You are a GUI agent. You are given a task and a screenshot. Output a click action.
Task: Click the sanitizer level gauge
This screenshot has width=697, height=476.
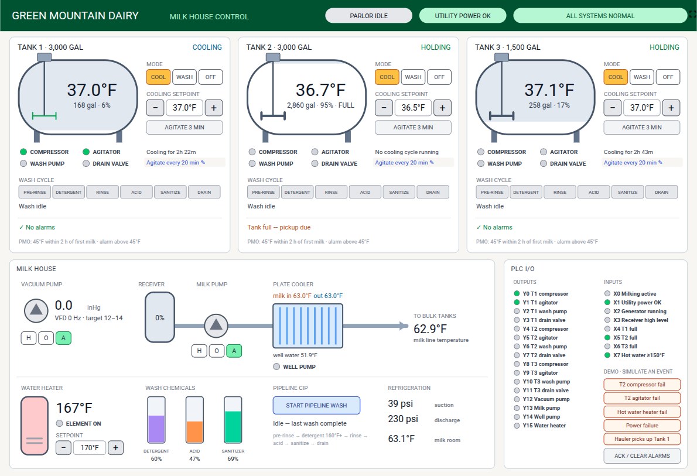(233, 420)
